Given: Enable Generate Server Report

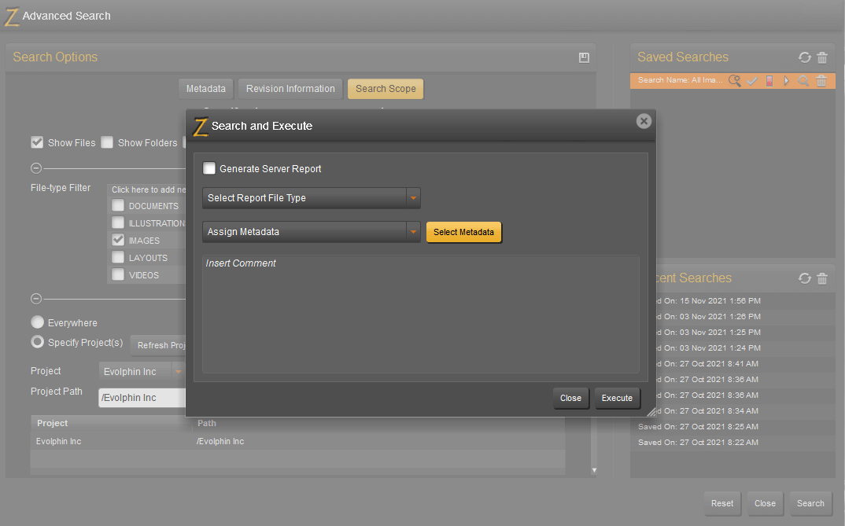Looking at the screenshot, I should pyautogui.click(x=209, y=168).
